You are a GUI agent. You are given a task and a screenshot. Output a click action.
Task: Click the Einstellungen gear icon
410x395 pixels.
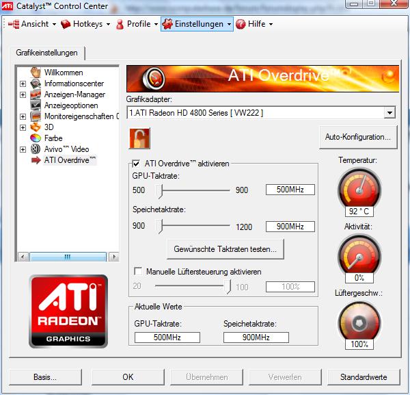coord(167,24)
